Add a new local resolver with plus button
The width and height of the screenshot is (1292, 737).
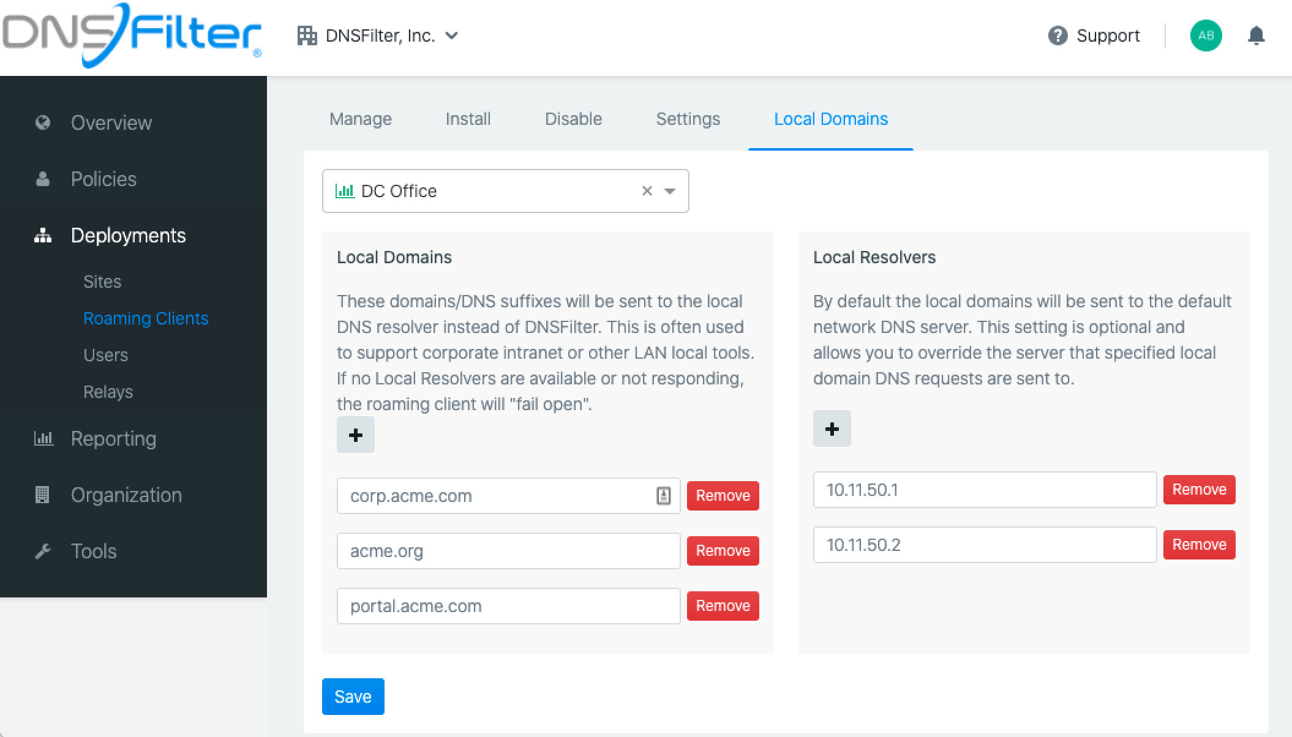pos(832,428)
